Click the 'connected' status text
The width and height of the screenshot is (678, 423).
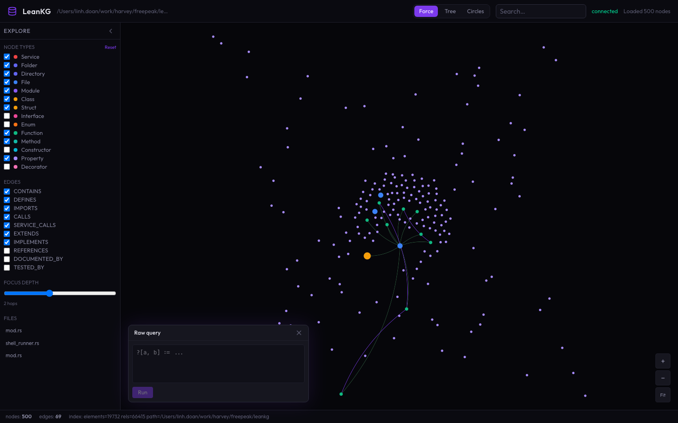(605, 11)
